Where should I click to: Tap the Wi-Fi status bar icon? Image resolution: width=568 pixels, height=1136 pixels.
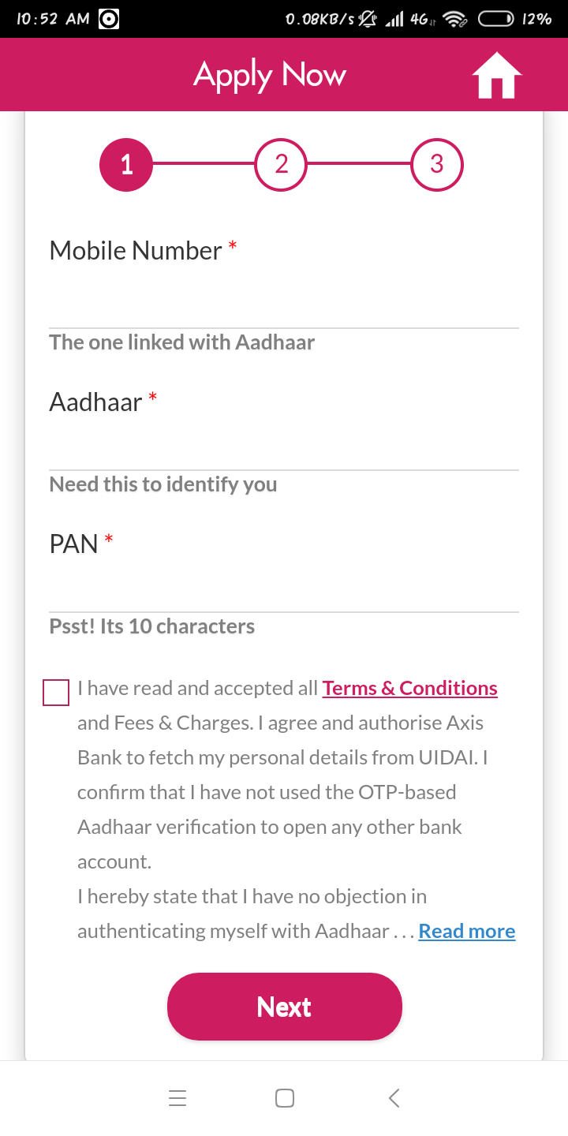pyautogui.click(x=454, y=19)
